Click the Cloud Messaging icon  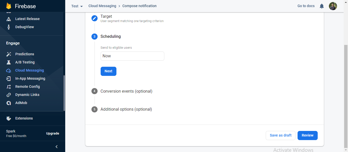point(9,70)
